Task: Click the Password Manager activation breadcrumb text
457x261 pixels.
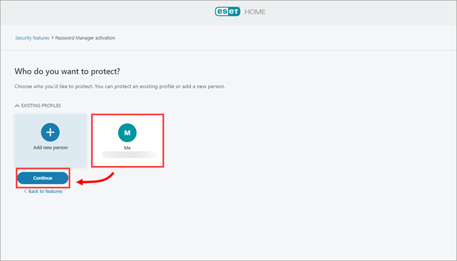Action: (85, 38)
